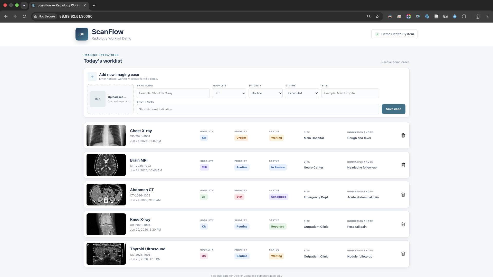
Task: Click accession number CT-2026-1003
Action: pos(140,195)
